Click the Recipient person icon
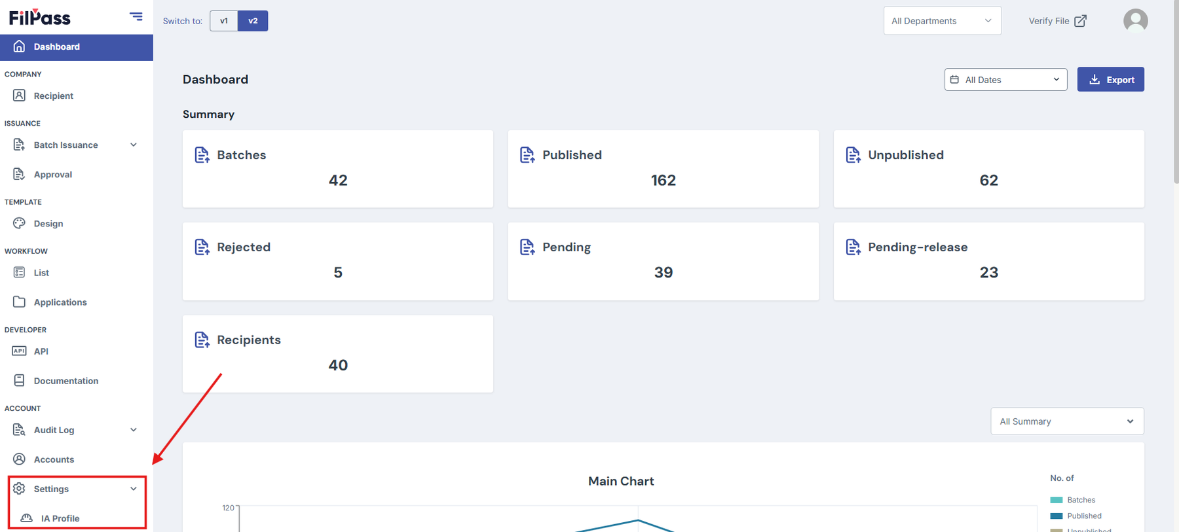 click(19, 96)
